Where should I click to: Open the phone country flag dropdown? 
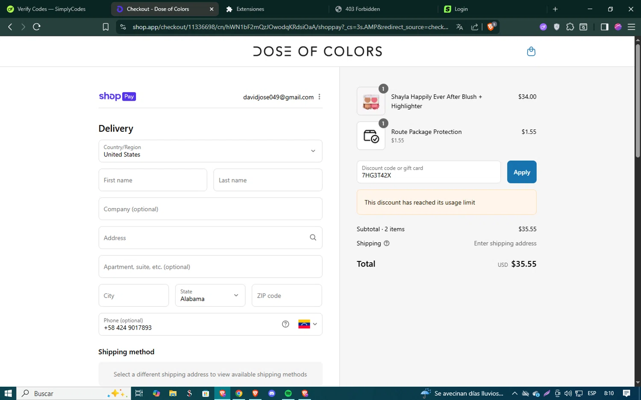coord(308,324)
